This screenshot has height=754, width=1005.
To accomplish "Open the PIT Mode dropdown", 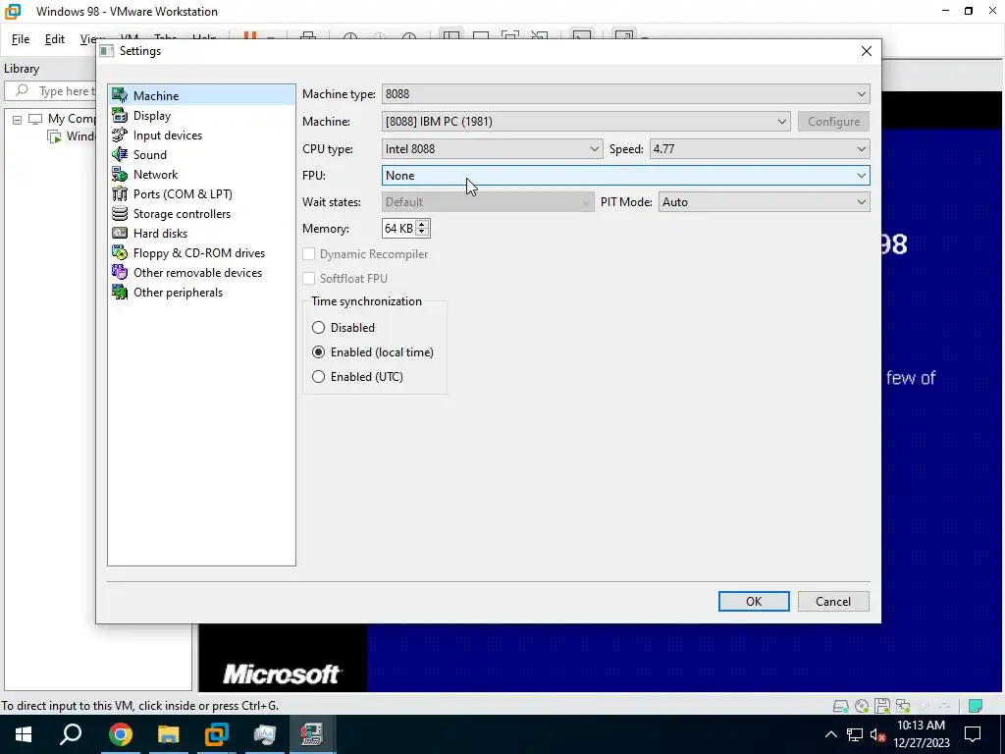I will point(764,202).
